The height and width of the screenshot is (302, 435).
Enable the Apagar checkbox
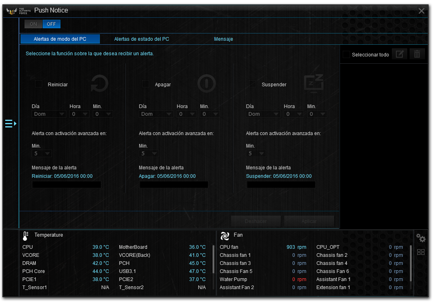(146, 84)
